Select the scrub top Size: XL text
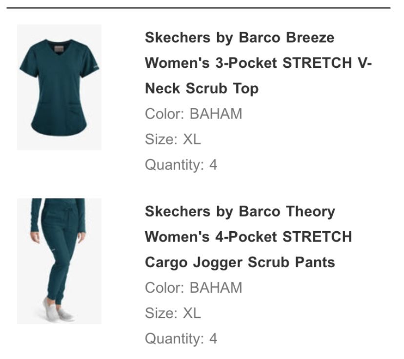 point(173,140)
